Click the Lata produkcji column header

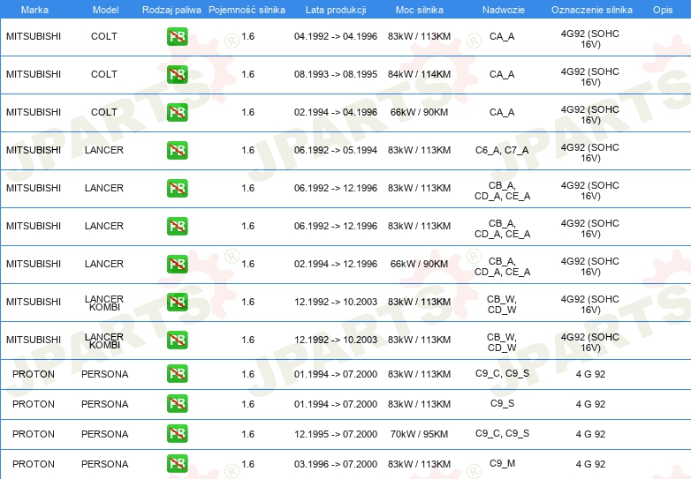(x=336, y=10)
